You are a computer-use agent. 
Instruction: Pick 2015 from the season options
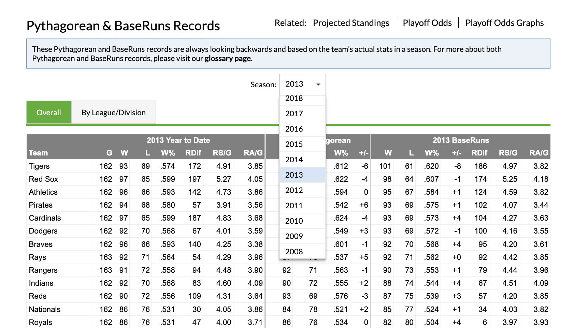point(294,144)
